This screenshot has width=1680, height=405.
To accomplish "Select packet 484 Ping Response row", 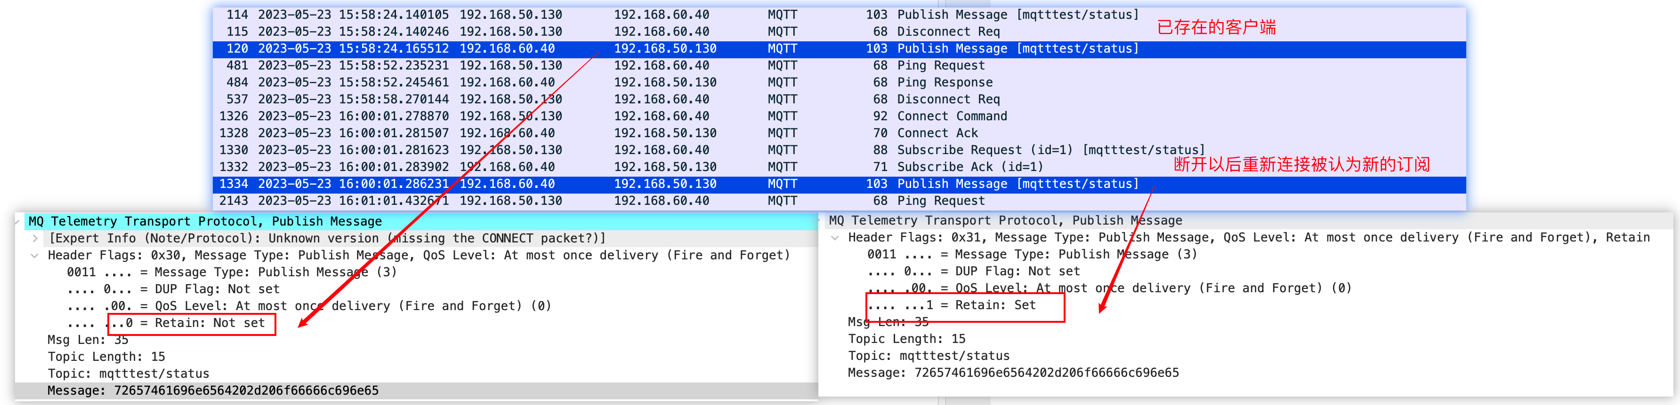I will 840,82.
